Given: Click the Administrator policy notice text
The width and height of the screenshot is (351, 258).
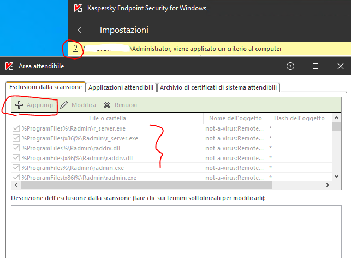Looking at the screenshot, I should (207, 49).
